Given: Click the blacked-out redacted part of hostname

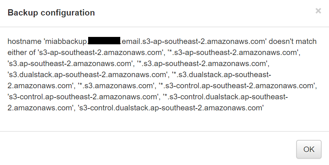Looking at the screenshot, I should click(x=104, y=41).
